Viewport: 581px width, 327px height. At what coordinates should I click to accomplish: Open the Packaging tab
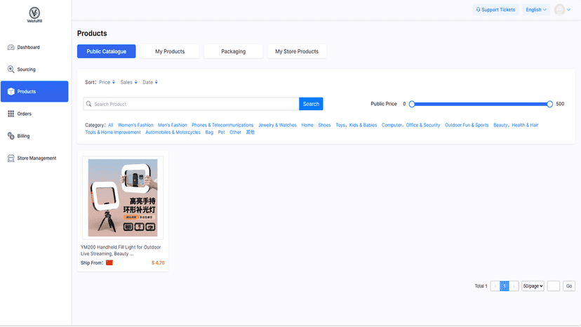tap(234, 51)
